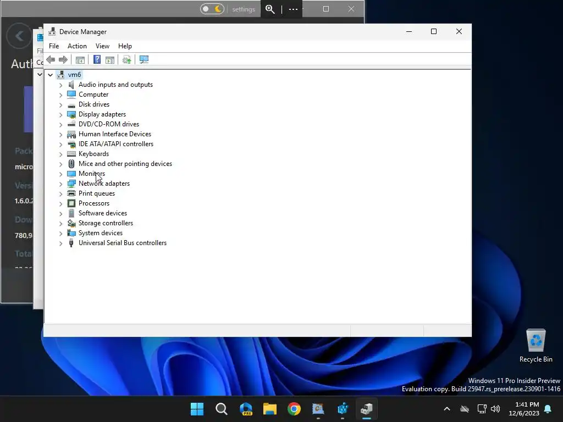Open the three-dots more menu in background window

(293, 9)
